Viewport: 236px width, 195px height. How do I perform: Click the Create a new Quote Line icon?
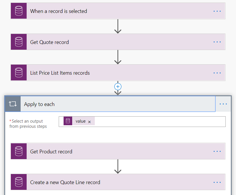pos(19,182)
